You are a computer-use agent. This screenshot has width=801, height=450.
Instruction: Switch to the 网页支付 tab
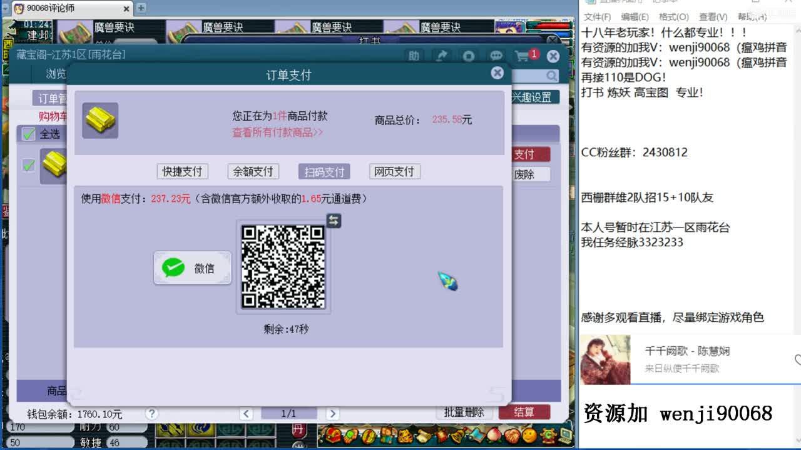(394, 171)
